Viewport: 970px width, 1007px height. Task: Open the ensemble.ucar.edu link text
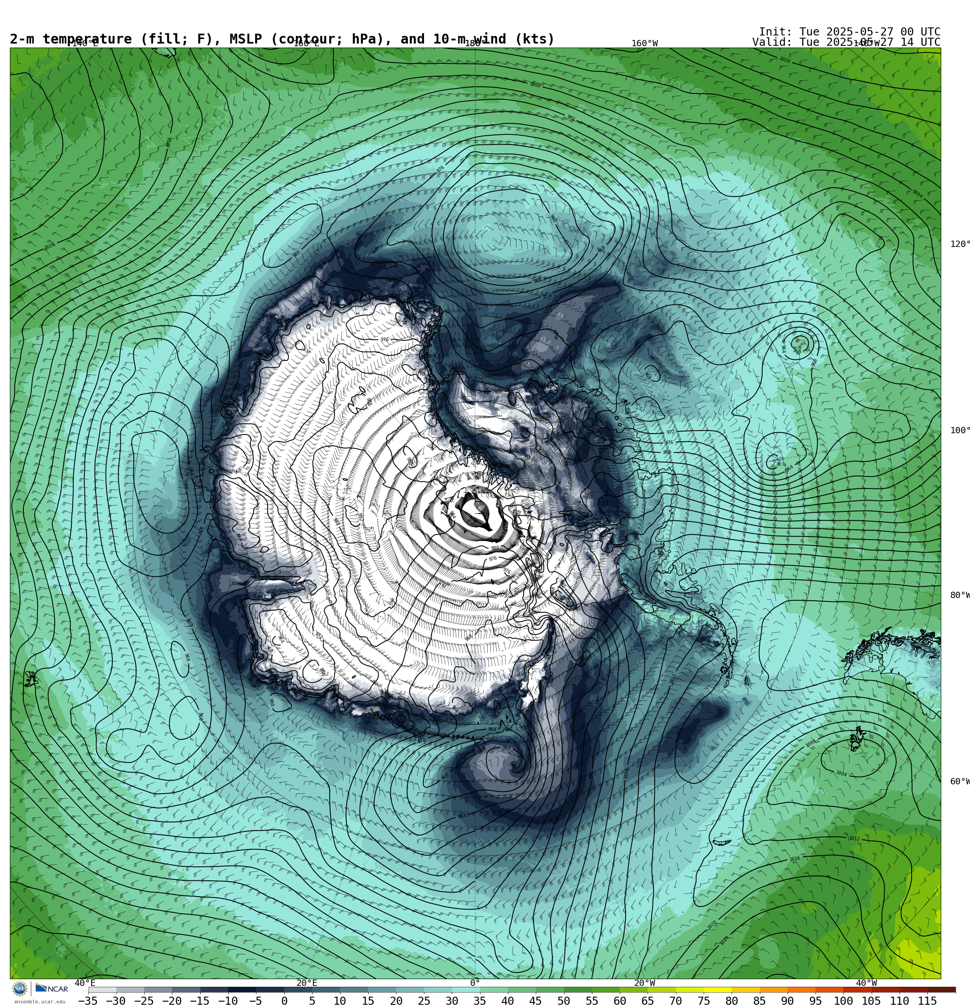pos(40,1001)
